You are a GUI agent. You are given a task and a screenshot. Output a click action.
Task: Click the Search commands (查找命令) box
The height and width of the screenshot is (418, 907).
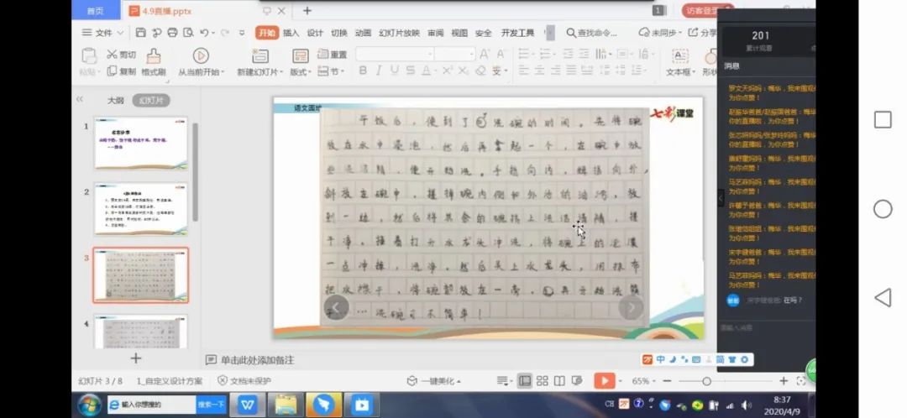(592, 33)
